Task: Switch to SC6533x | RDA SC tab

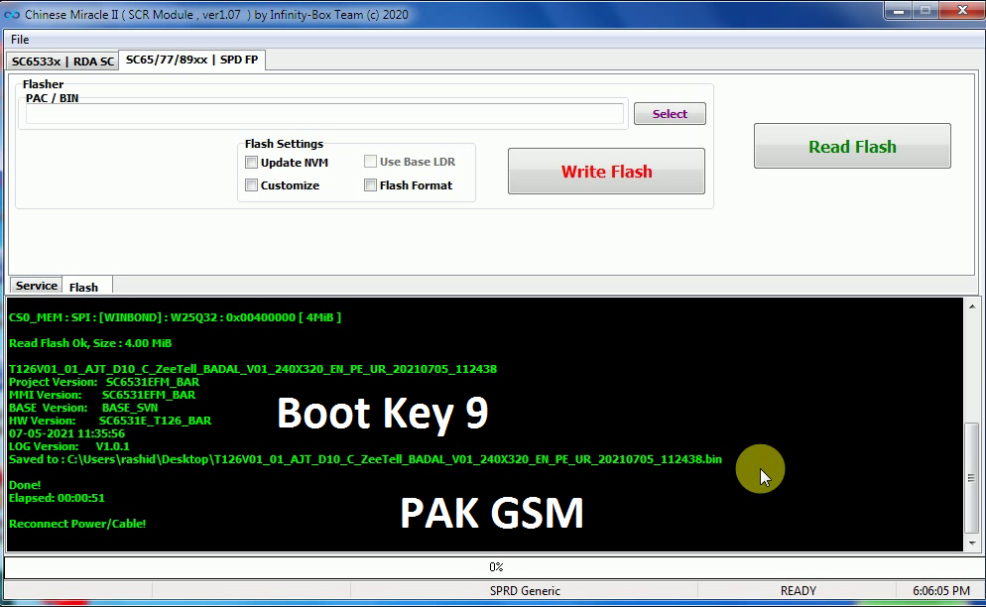Action: pyautogui.click(x=62, y=61)
